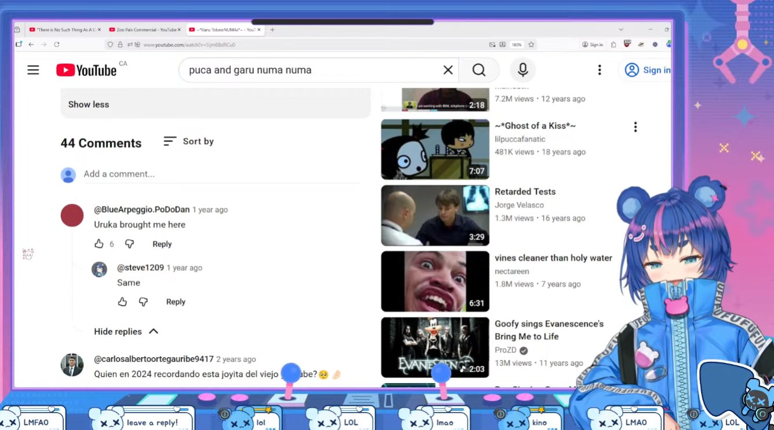Open a new browser tab
774x430 pixels.
point(272,30)
